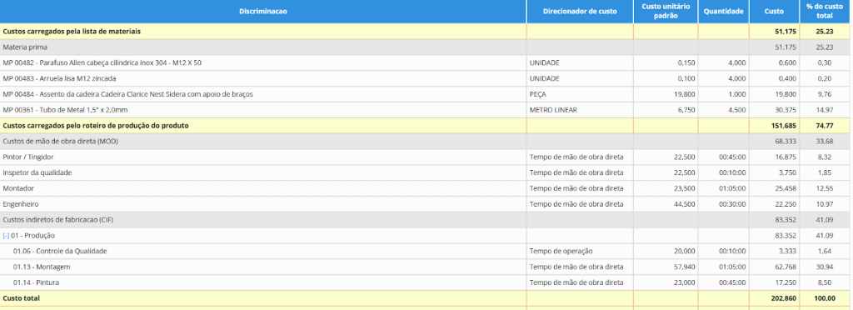
Task: Select the % do custo total header
Action: click(x=825, y=12)
